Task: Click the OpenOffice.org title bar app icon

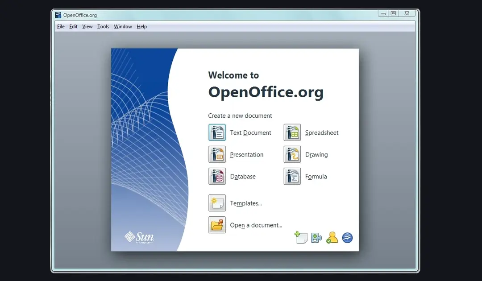Action: (x=58, y=15)
